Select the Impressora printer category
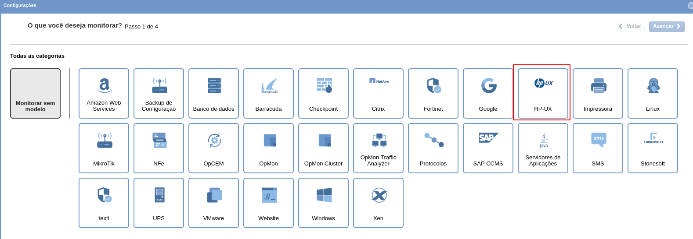Image resolution: width=693 pixels, height=239 pixels. click(598, 93)
